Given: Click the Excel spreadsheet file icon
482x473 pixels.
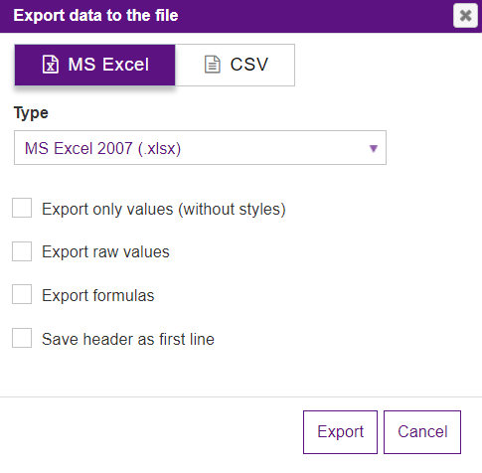Looking at the screenshot, I should (x=51, y=65).
